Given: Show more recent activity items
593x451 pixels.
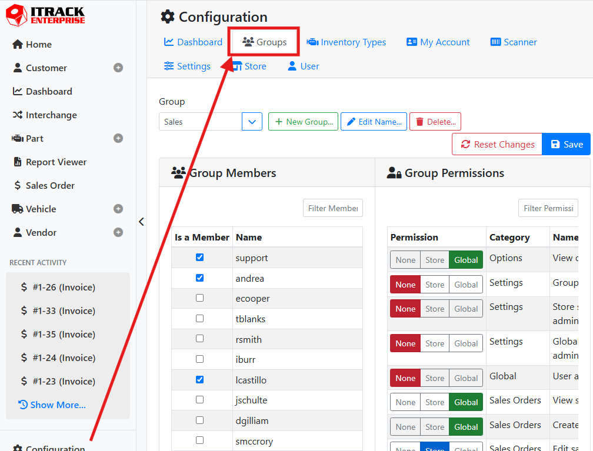Looking at the screenshot, I should tap(52, 405).
